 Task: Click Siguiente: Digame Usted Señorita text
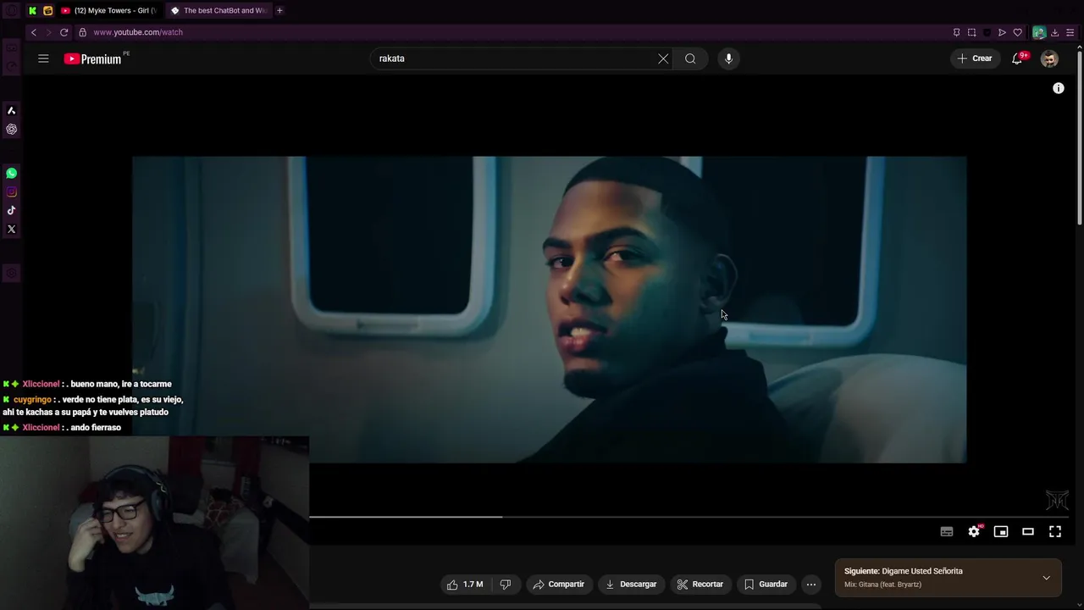(904, 571)
